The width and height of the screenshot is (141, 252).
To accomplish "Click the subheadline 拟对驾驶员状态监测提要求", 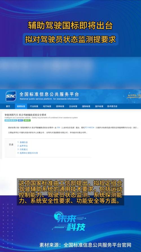I will (70, 39).
